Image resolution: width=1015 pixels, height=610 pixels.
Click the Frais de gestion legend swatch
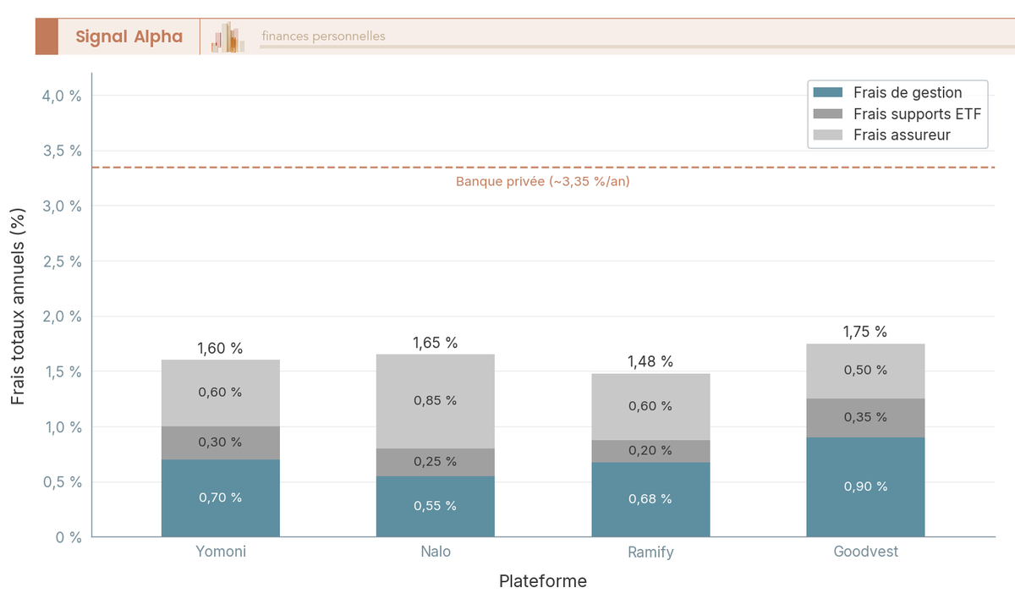pos(827,92)
